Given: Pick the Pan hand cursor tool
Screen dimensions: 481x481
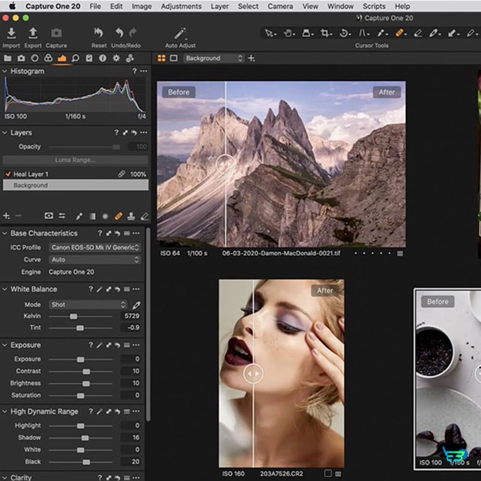Looking at the screenshot, I should click(289, 33).
